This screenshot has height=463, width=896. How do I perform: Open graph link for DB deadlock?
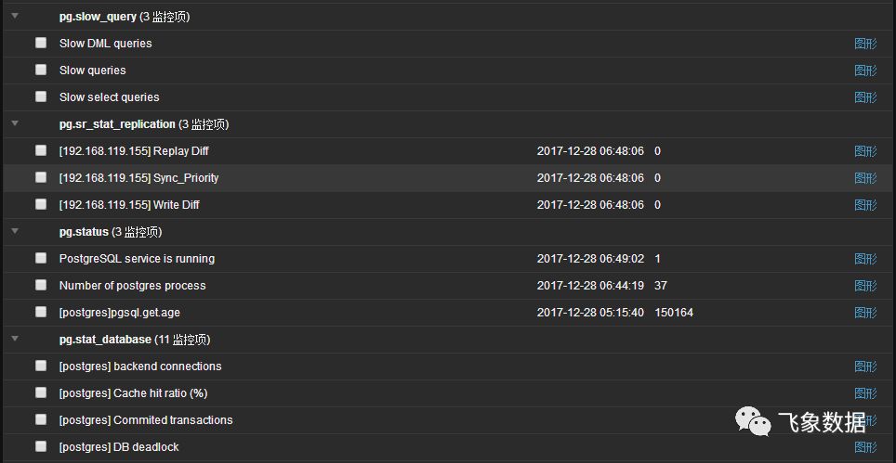pos(865,447)
